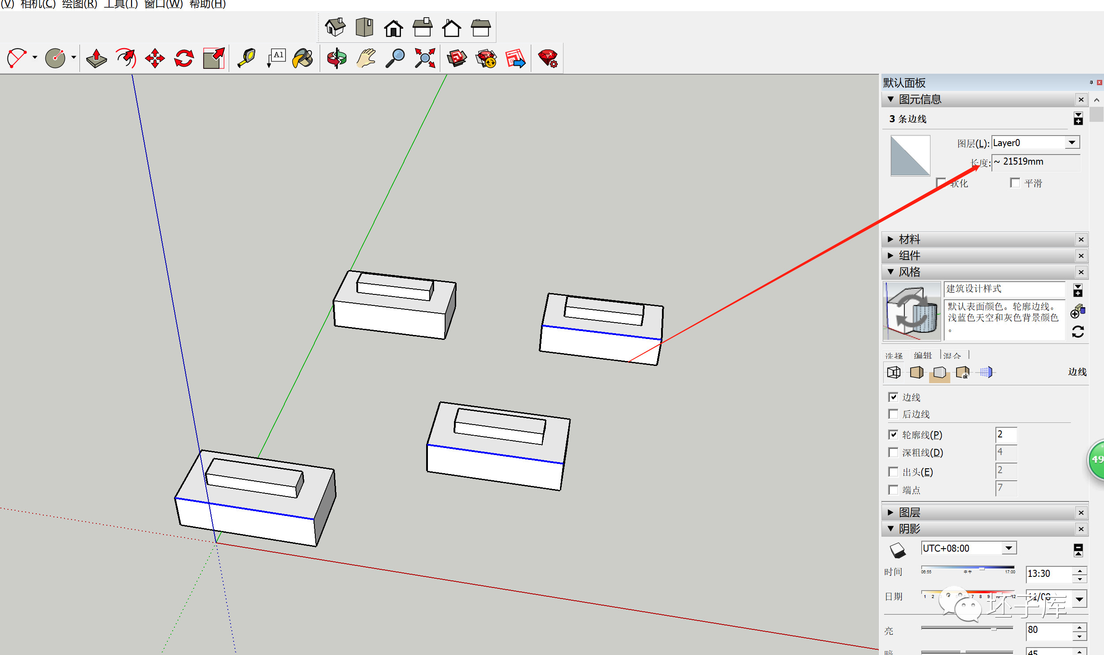The image size is (1104, 655).
Task: Enable the 后边线 back edges checkbox
Action: point(893,414)
